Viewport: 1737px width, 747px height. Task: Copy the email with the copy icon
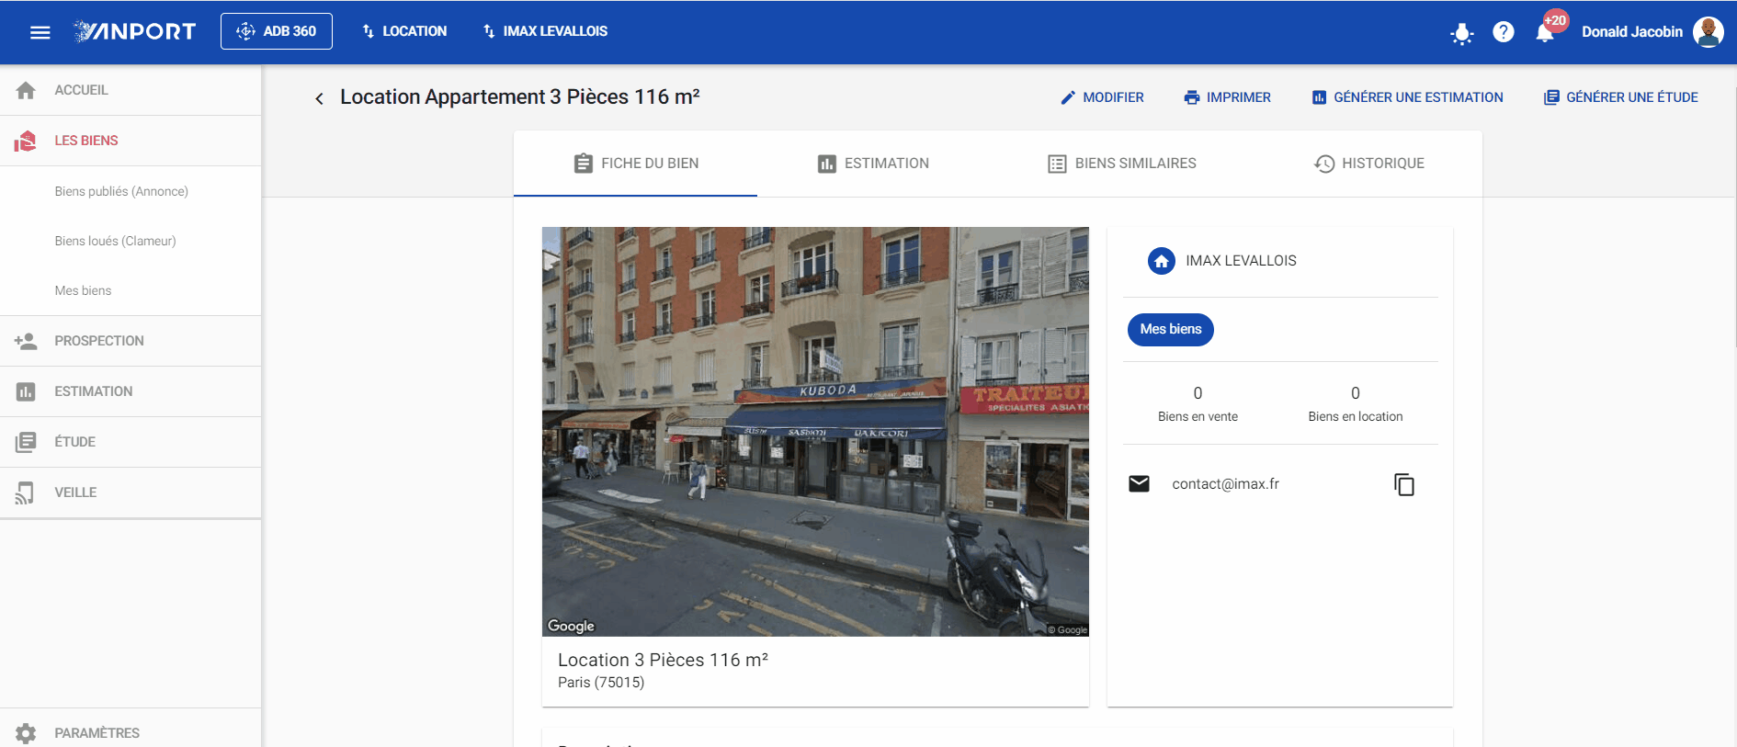click(x=1404, y=484)
